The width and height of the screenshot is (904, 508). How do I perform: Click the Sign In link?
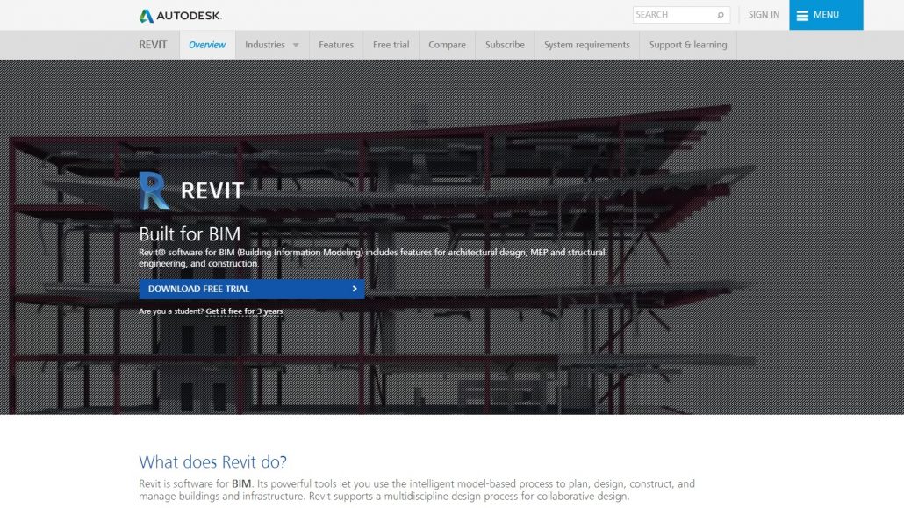point(764,14)
